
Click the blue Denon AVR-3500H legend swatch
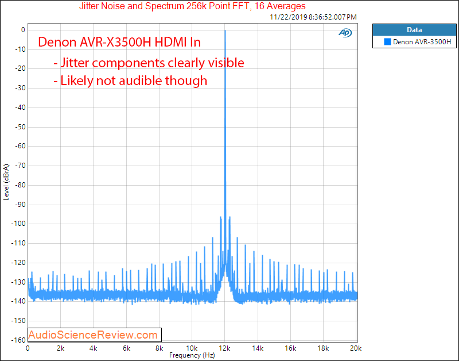click(x=387, y=41)
